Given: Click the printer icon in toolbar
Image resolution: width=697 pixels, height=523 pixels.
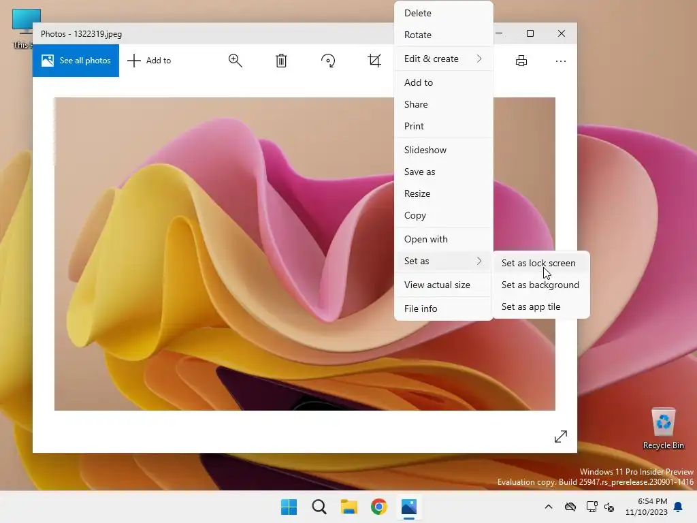Looking at the screenshot, I should tap(521, 61).
